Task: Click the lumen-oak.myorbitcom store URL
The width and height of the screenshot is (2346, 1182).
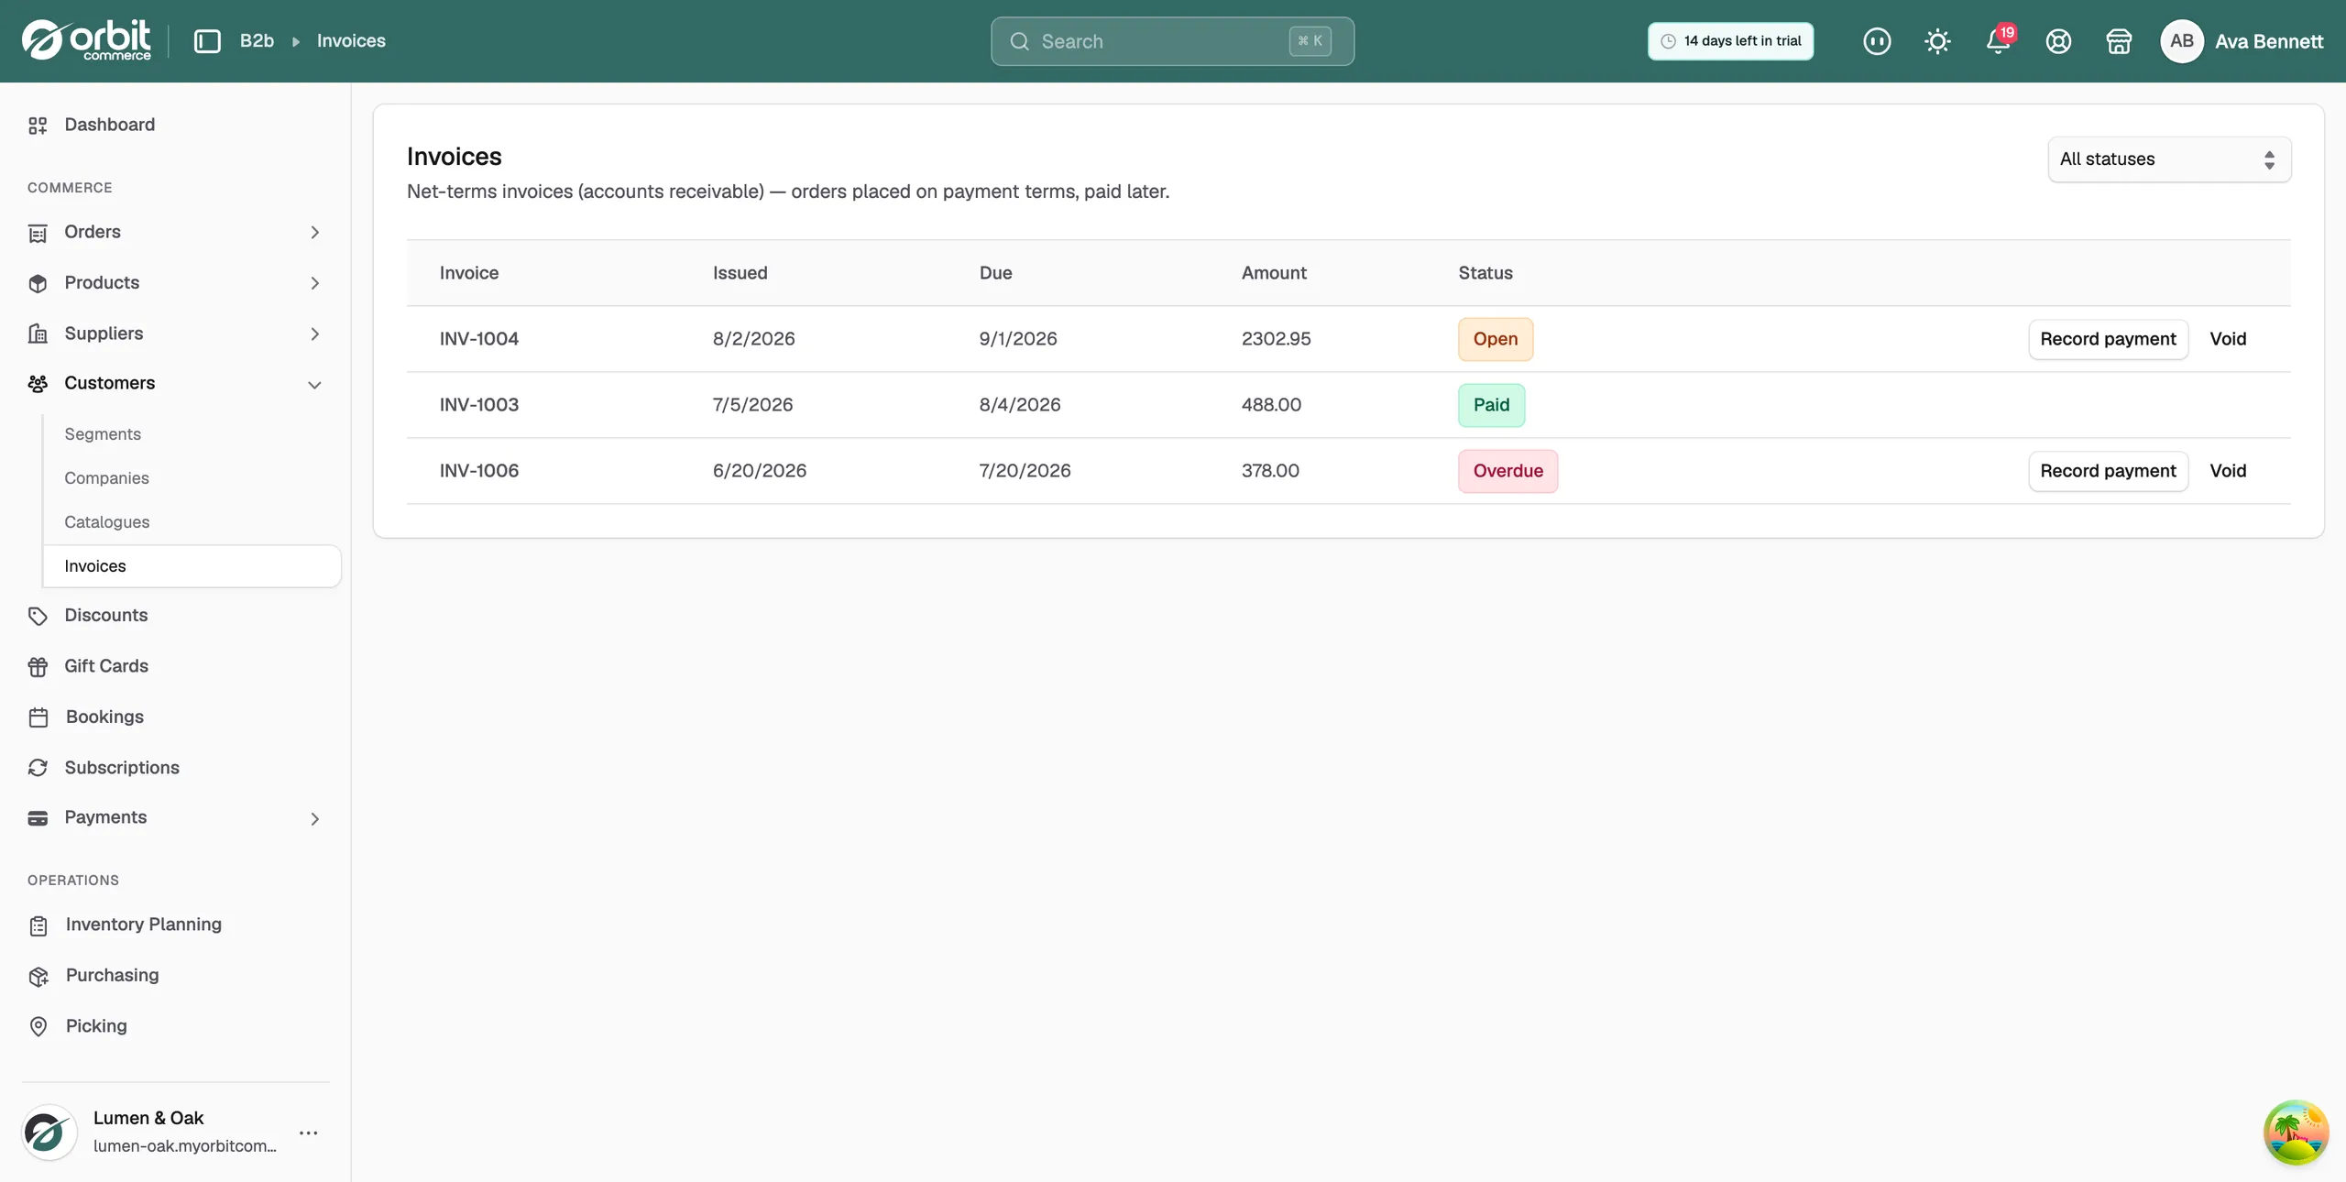Action: (185, 1146)
